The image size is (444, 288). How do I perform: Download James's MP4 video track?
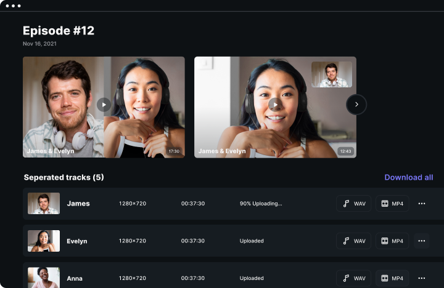(392, 204)
